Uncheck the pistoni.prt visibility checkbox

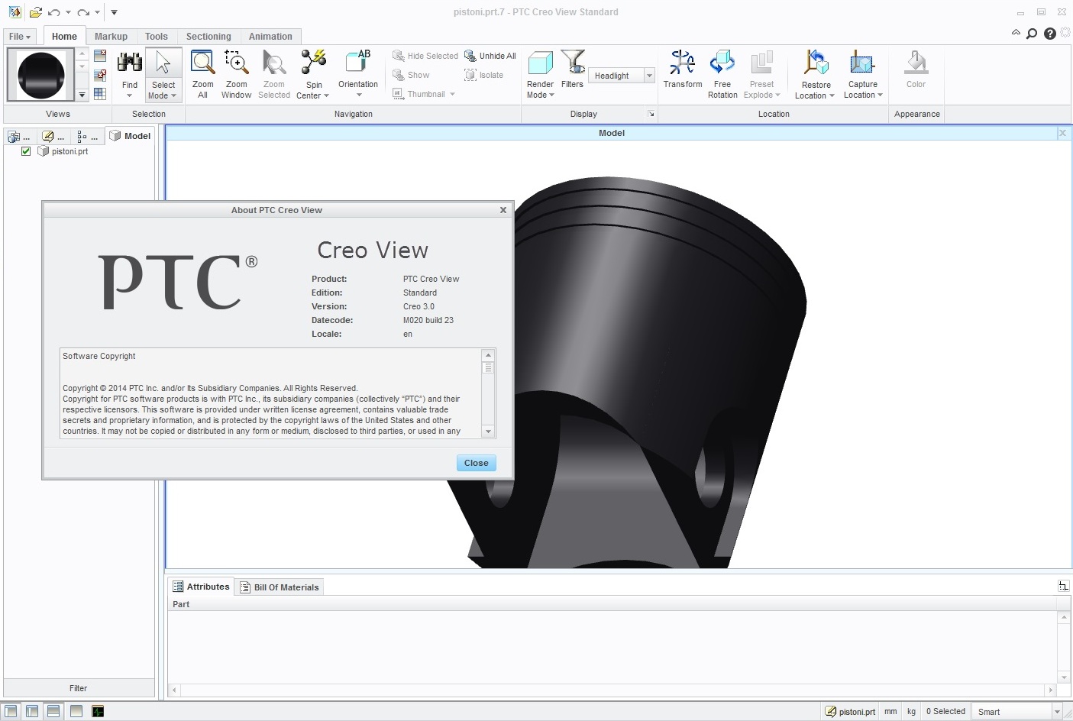coord(26,151)
